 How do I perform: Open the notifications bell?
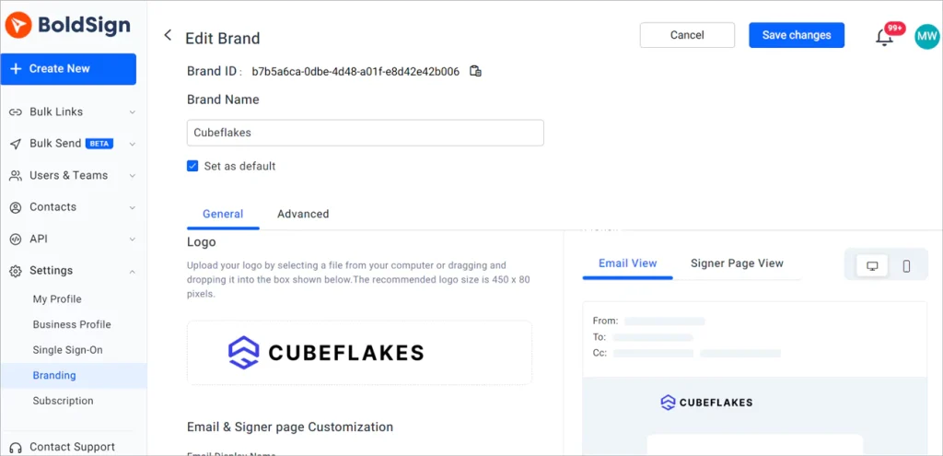883,37
